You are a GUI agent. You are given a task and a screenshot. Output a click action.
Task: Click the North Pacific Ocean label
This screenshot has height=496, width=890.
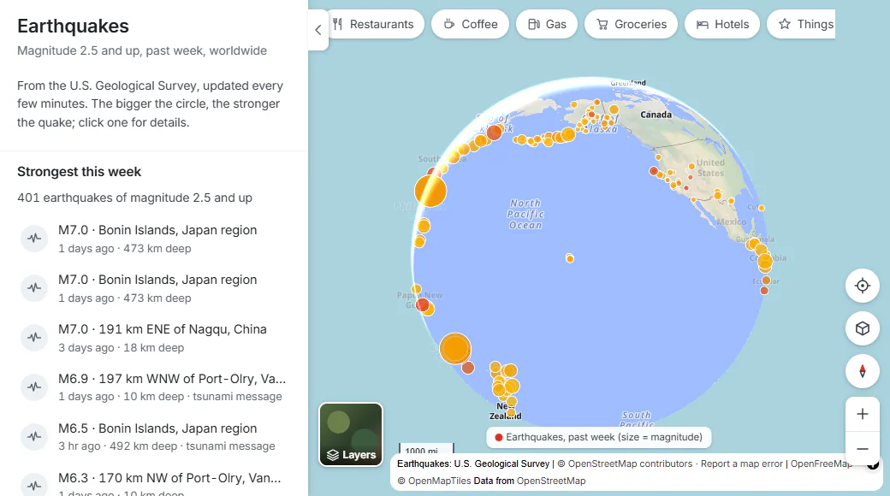pyautogui.click(x=525, y=214)
